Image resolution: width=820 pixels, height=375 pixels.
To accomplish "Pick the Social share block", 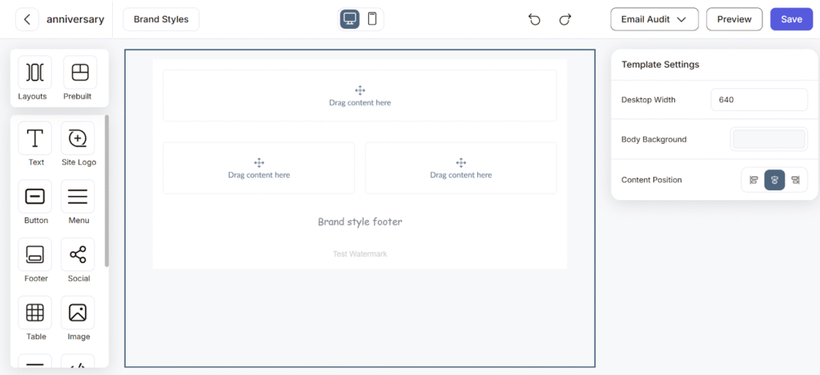I will pyautogui.click(x=78, y=255).
